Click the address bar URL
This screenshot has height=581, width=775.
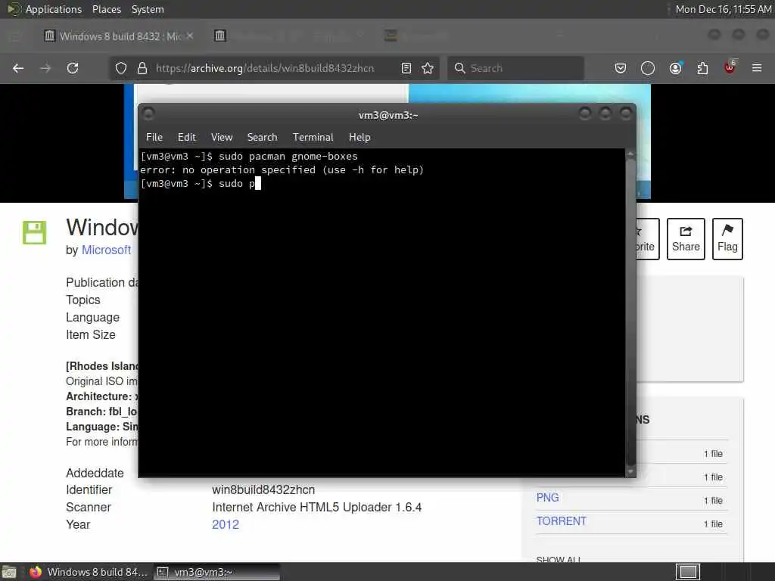pos(265,68)
